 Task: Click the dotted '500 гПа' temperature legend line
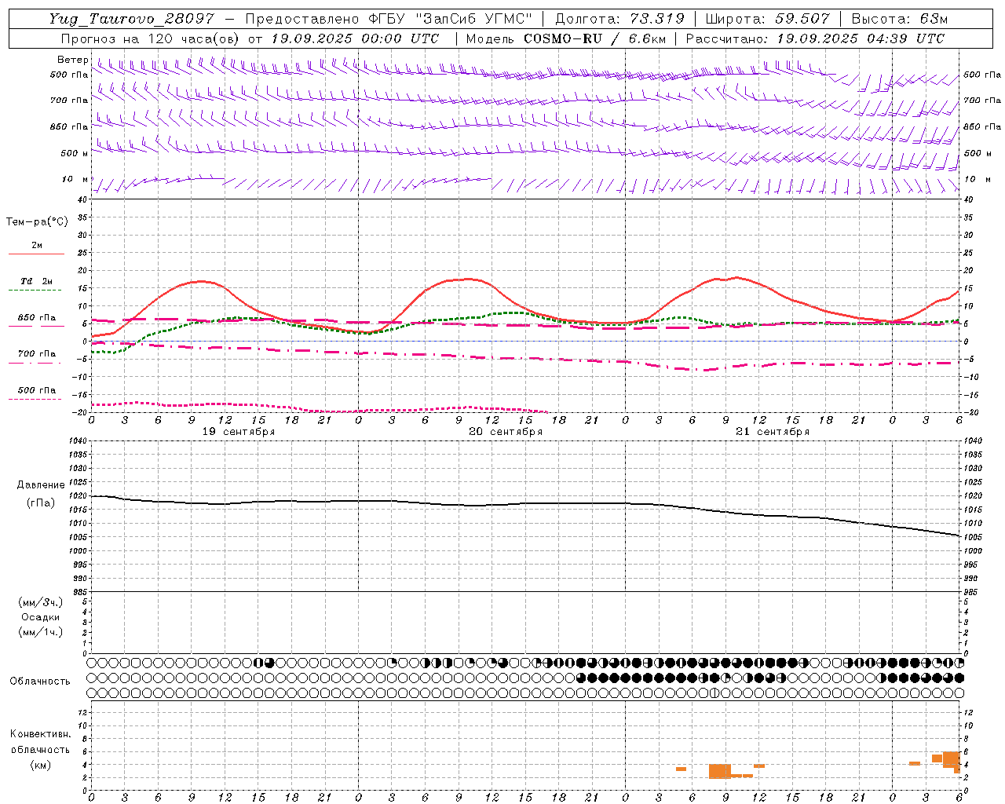(x=35, y=400)
